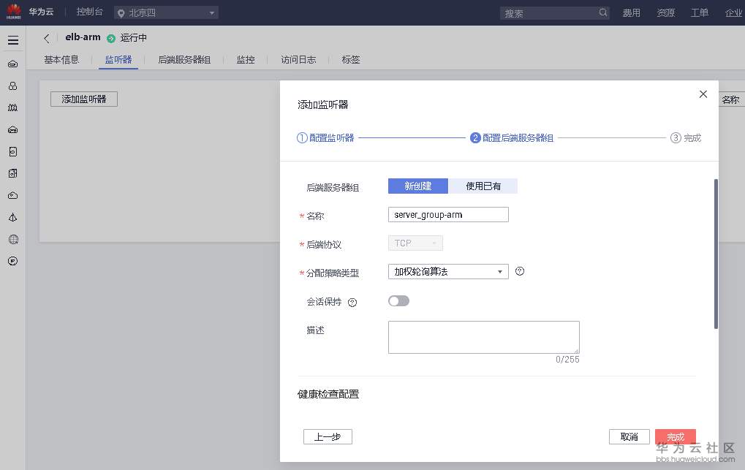Select the globe network icon in sidebar
The width and height of the screenshot is (745, 470).
12,238
